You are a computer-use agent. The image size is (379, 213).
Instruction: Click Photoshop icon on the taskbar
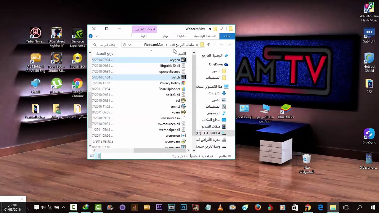click(184, 207)
